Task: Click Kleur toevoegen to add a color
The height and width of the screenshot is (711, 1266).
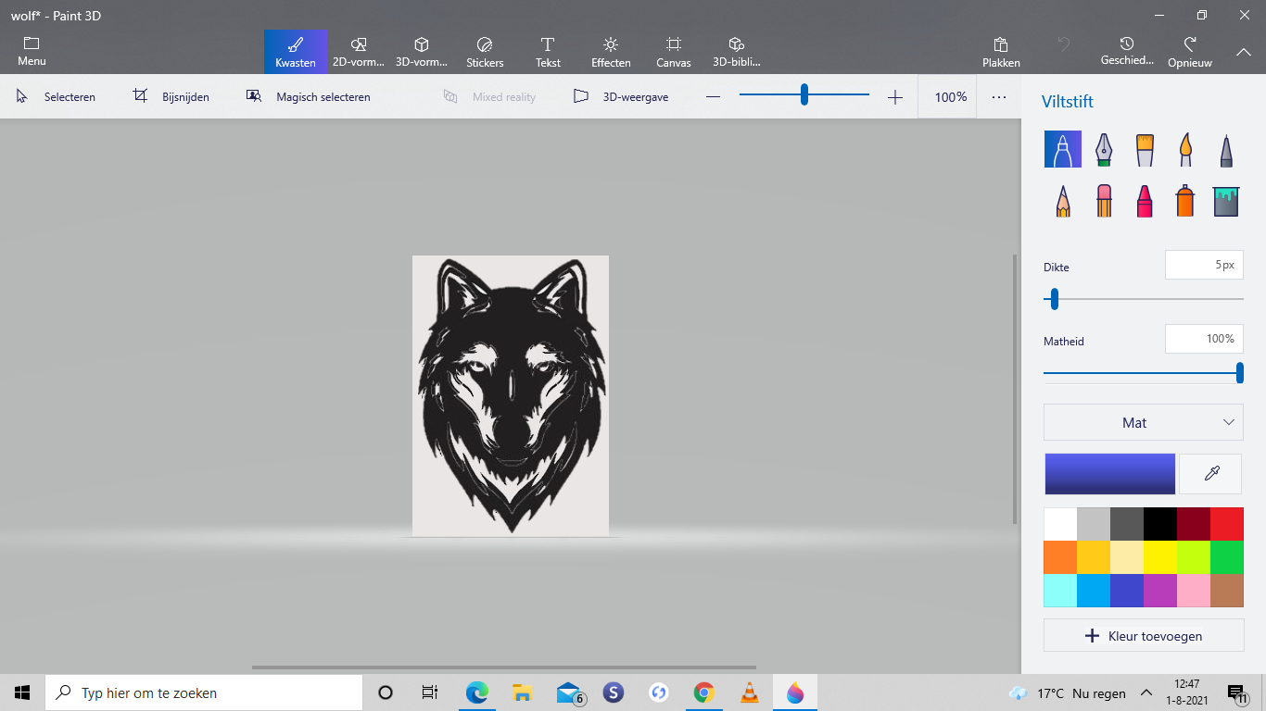Action: click(1144, 636)
